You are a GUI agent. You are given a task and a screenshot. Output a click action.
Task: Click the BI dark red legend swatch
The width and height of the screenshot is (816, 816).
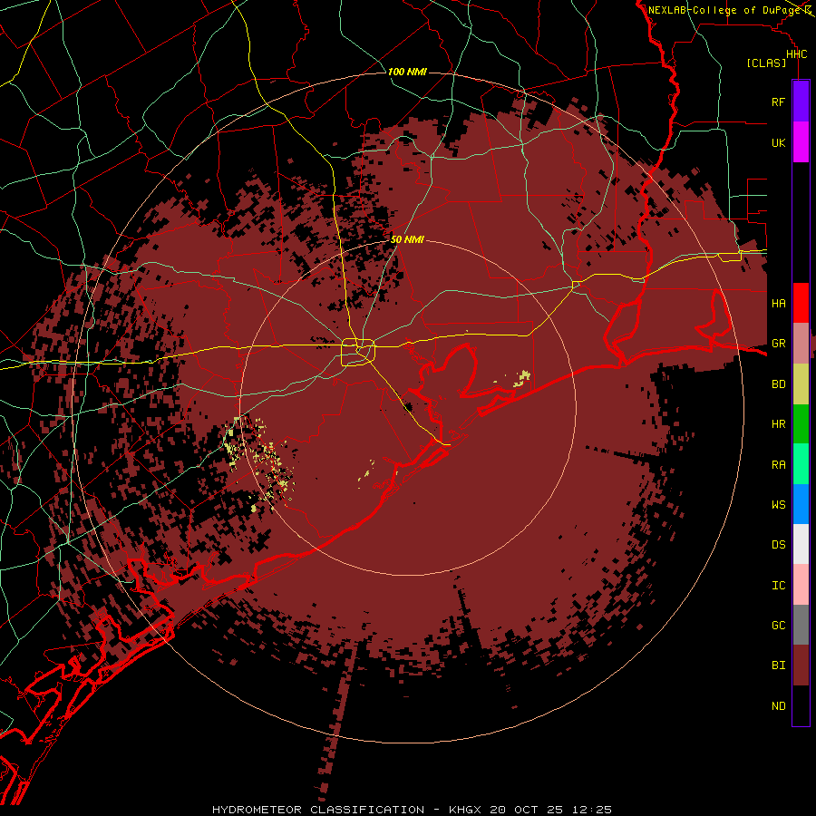point(801,665)
